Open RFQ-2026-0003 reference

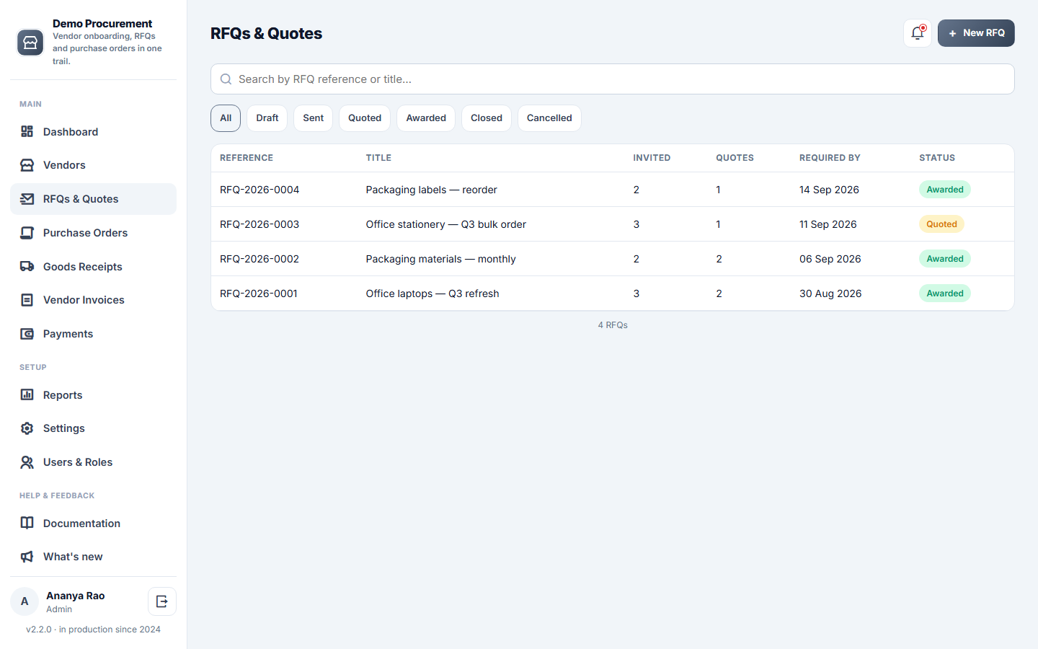click(x=259, y=224)
